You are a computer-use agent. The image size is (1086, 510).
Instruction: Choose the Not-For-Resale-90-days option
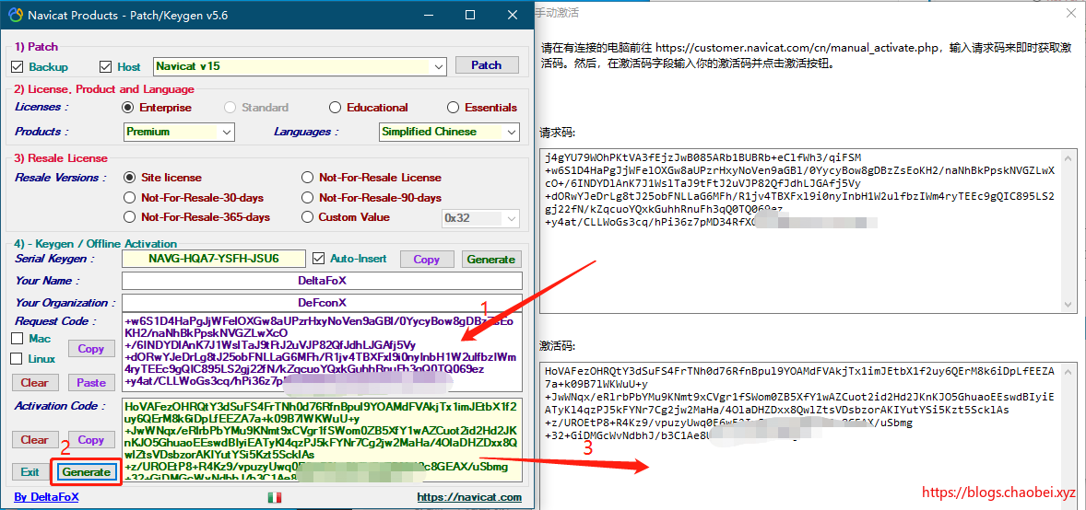308,198
